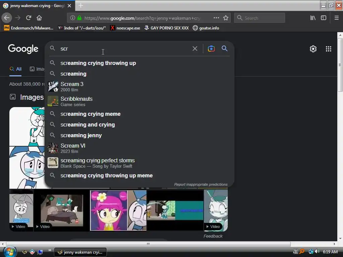View connection security via the green padlock
This screenshot has height=257, width=343.
pos(79,18)
